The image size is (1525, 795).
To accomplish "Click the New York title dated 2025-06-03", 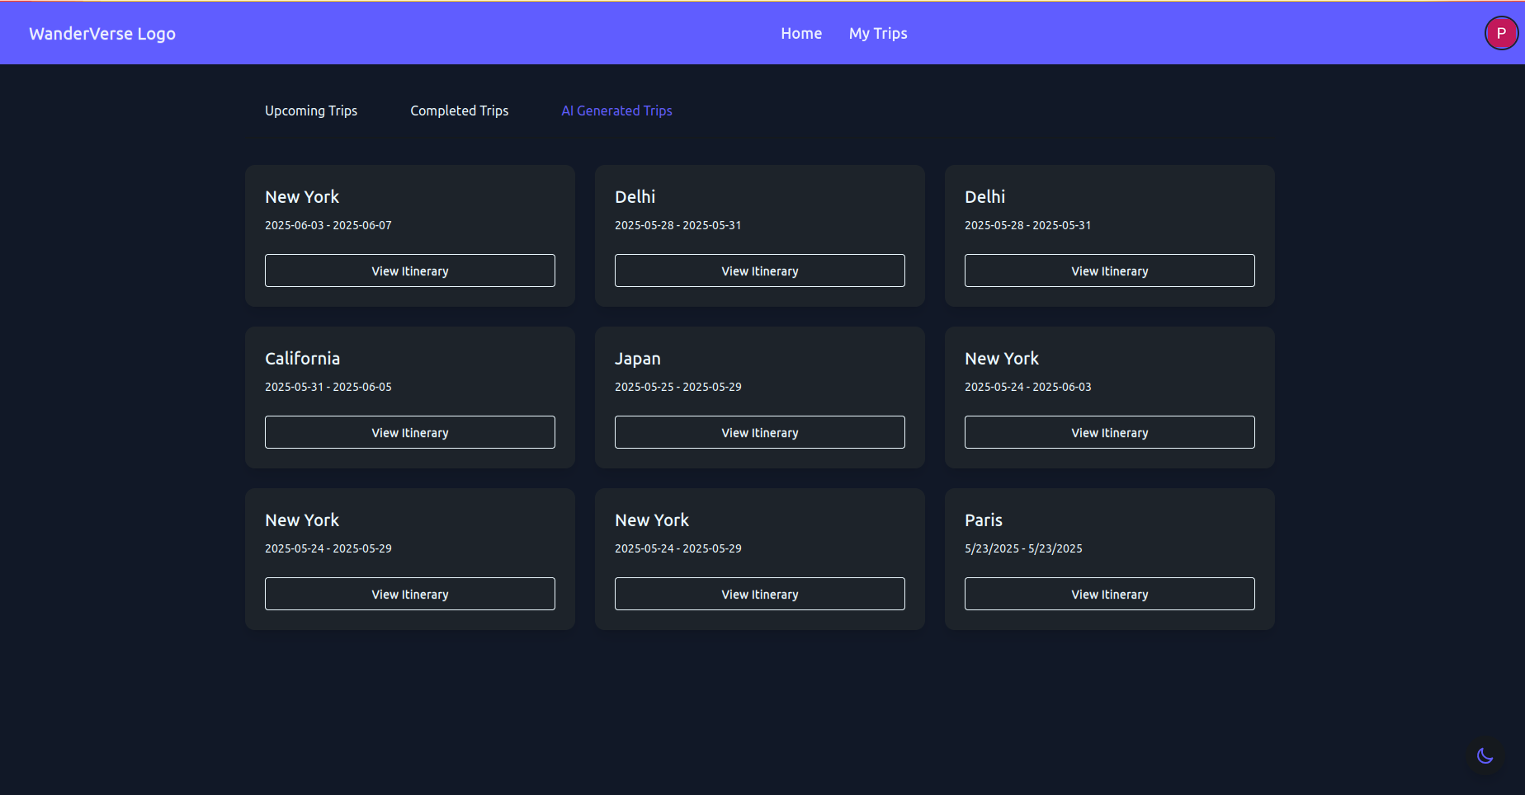I will tap(302, 197).
